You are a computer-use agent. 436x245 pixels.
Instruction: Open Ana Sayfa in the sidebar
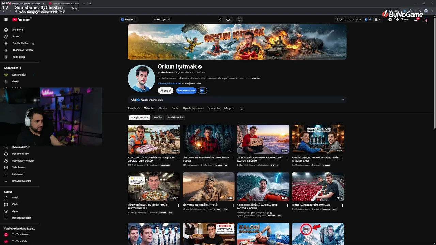(x=18, y=30)
